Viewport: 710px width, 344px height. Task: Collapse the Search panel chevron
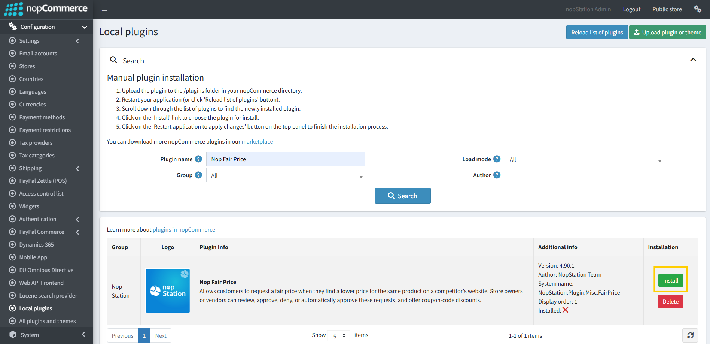tap(693, 60)
